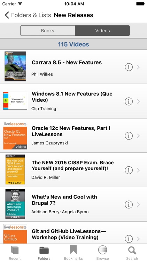Open the Recent tab
The width and height of the screenshot is (147, 261).
coord(15,253)
